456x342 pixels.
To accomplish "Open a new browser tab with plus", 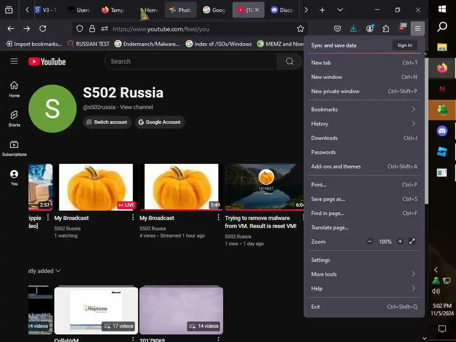I will (322, 10).
